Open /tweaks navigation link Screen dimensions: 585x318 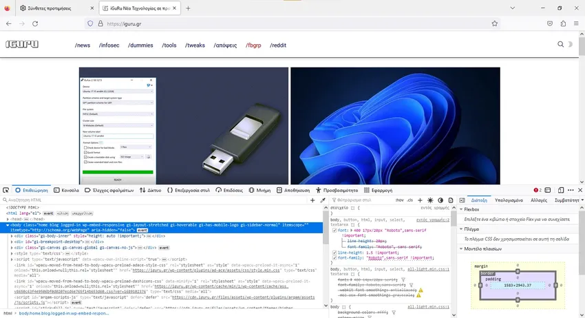click(195, 45)
